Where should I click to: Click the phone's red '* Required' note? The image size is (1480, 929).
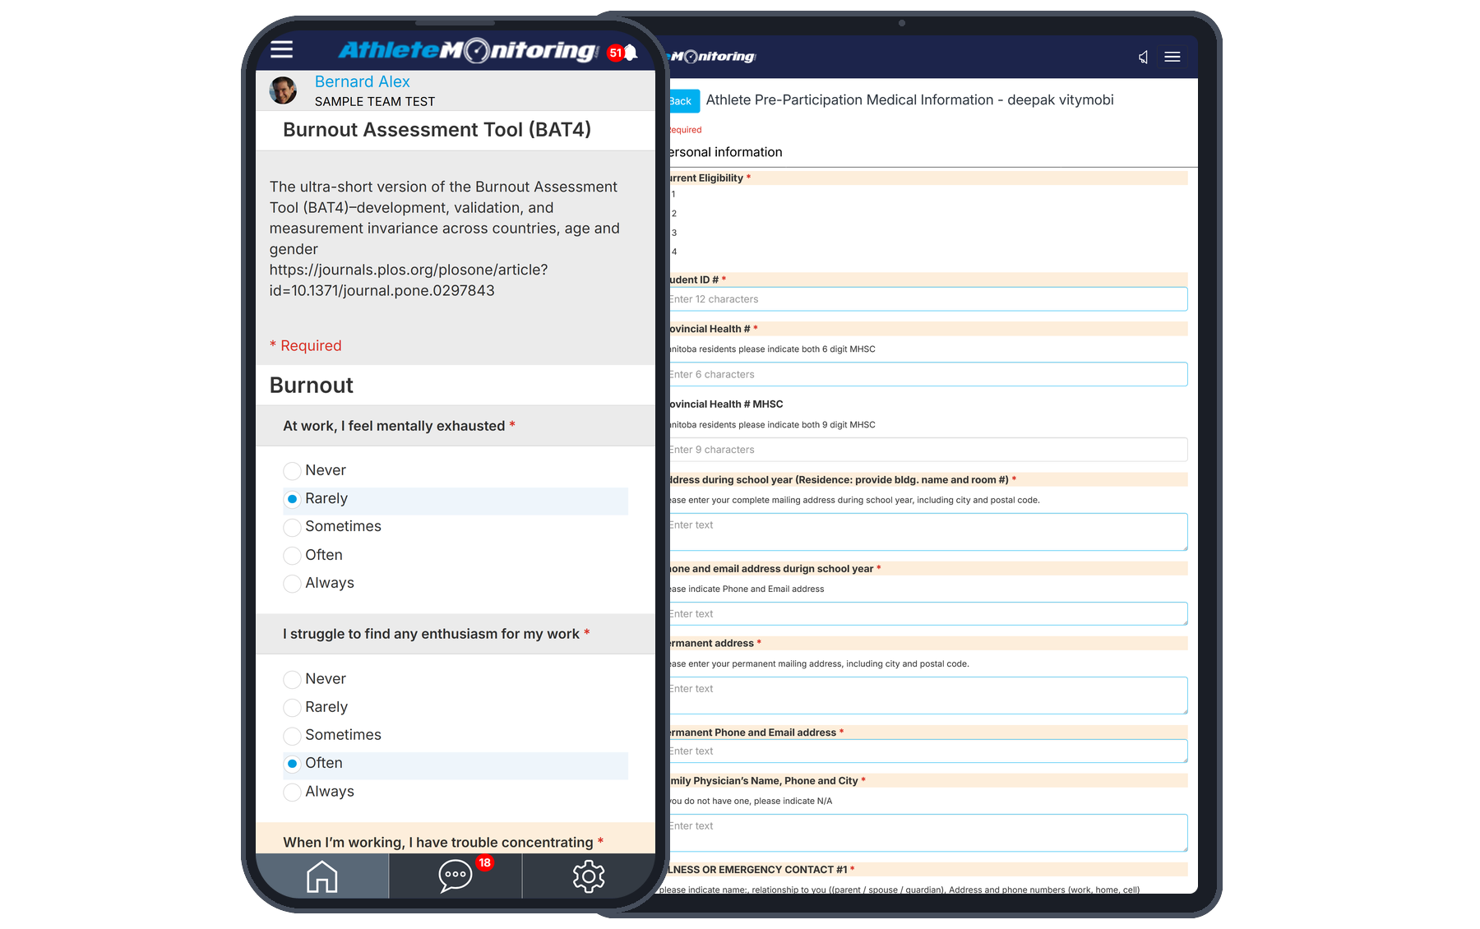[x=306, y=346]
